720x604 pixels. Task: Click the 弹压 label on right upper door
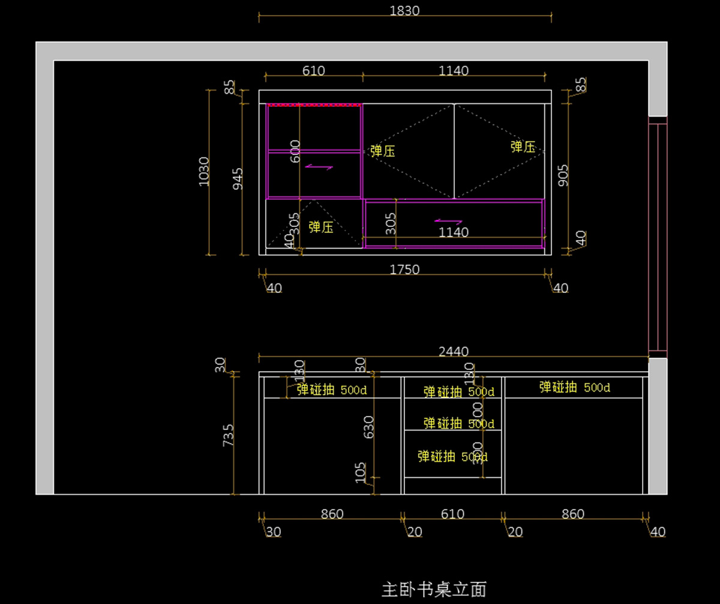tap(523, 146)
